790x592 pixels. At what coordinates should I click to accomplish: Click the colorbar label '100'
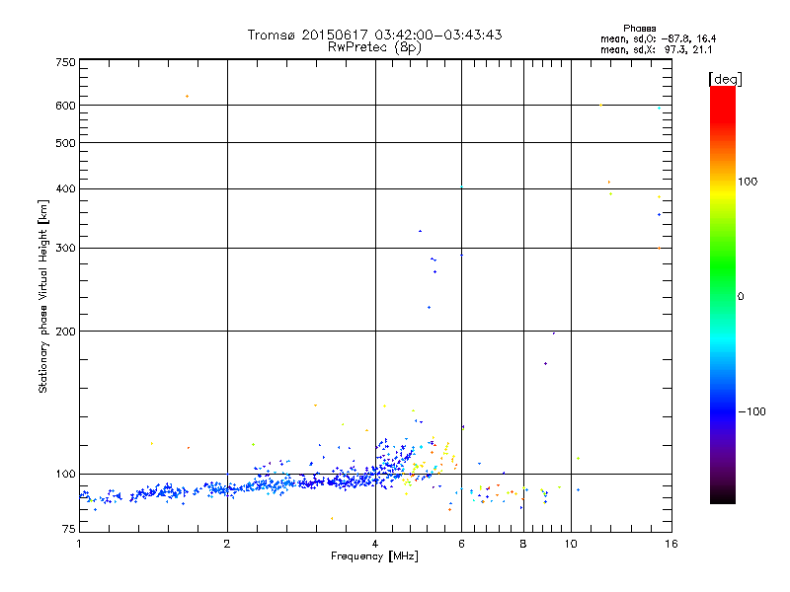coord(748,182)
